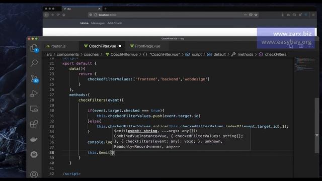This screenshot has height=181, width=322.
Task: Click coaches in the breadcrumb path
Action: click(x=91, y=54)
